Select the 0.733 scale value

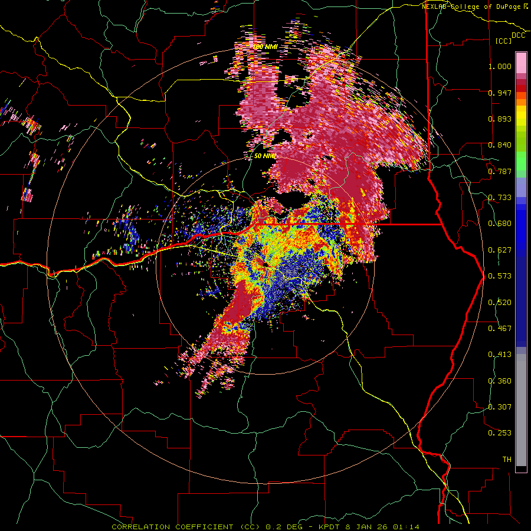tap(500, 198)
